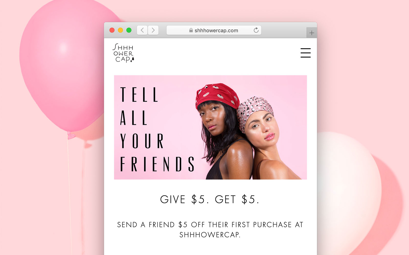Image resolution: width=409 pixels, height=255 pixels.
Task: Open the hamburger navigation menu
Action: coord(305,53)
